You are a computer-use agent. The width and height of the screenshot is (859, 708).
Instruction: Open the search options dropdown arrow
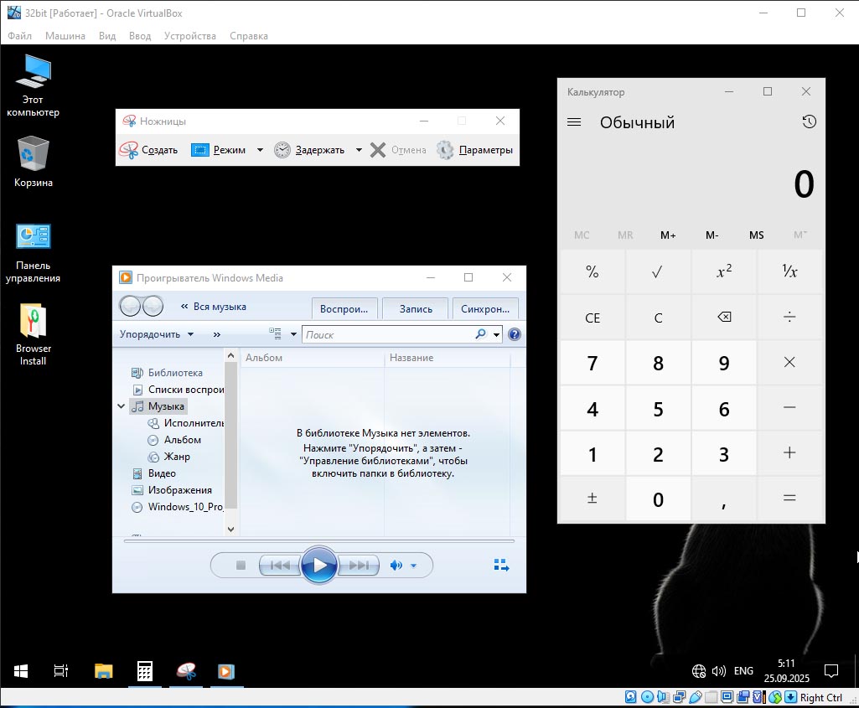coord(497,334)
